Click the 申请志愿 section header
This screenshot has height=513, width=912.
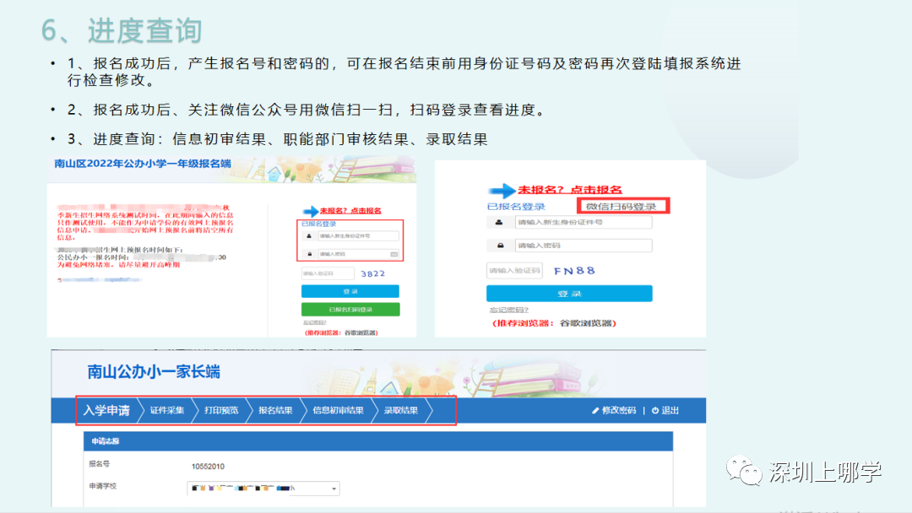click(378, 441)
